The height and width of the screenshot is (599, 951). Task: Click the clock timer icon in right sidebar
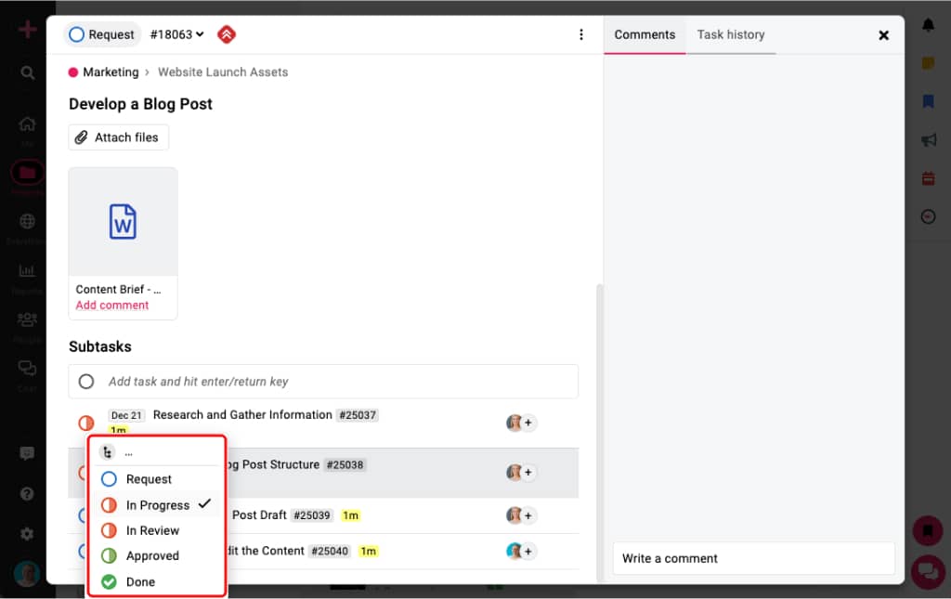pyautogui.click(x=928, y=216)
